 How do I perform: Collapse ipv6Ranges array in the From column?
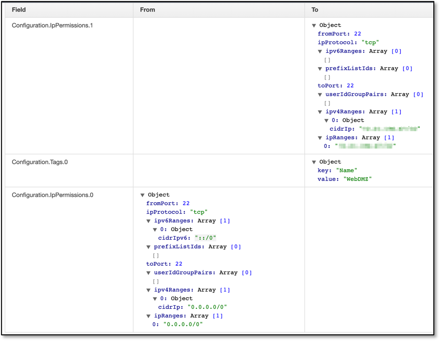[148, 221]
